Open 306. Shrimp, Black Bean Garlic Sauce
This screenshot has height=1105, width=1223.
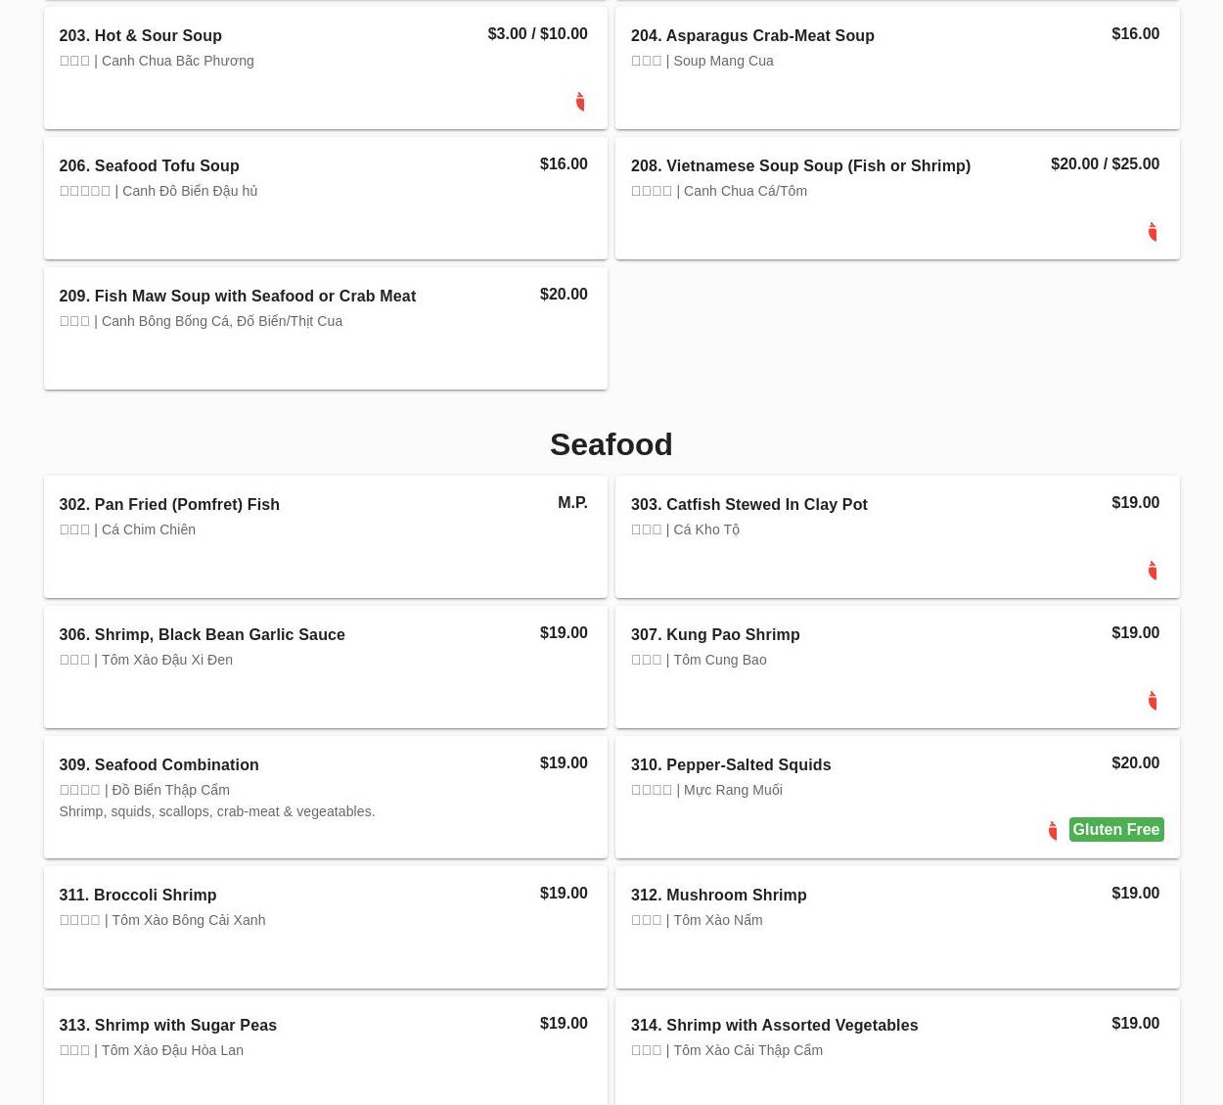click(x=202, y=635)
